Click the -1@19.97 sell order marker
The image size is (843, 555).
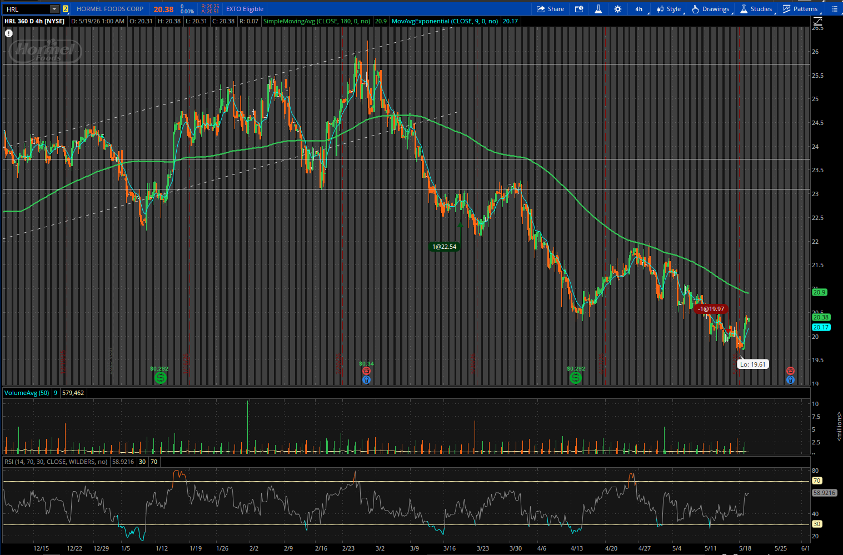[711, 309]
